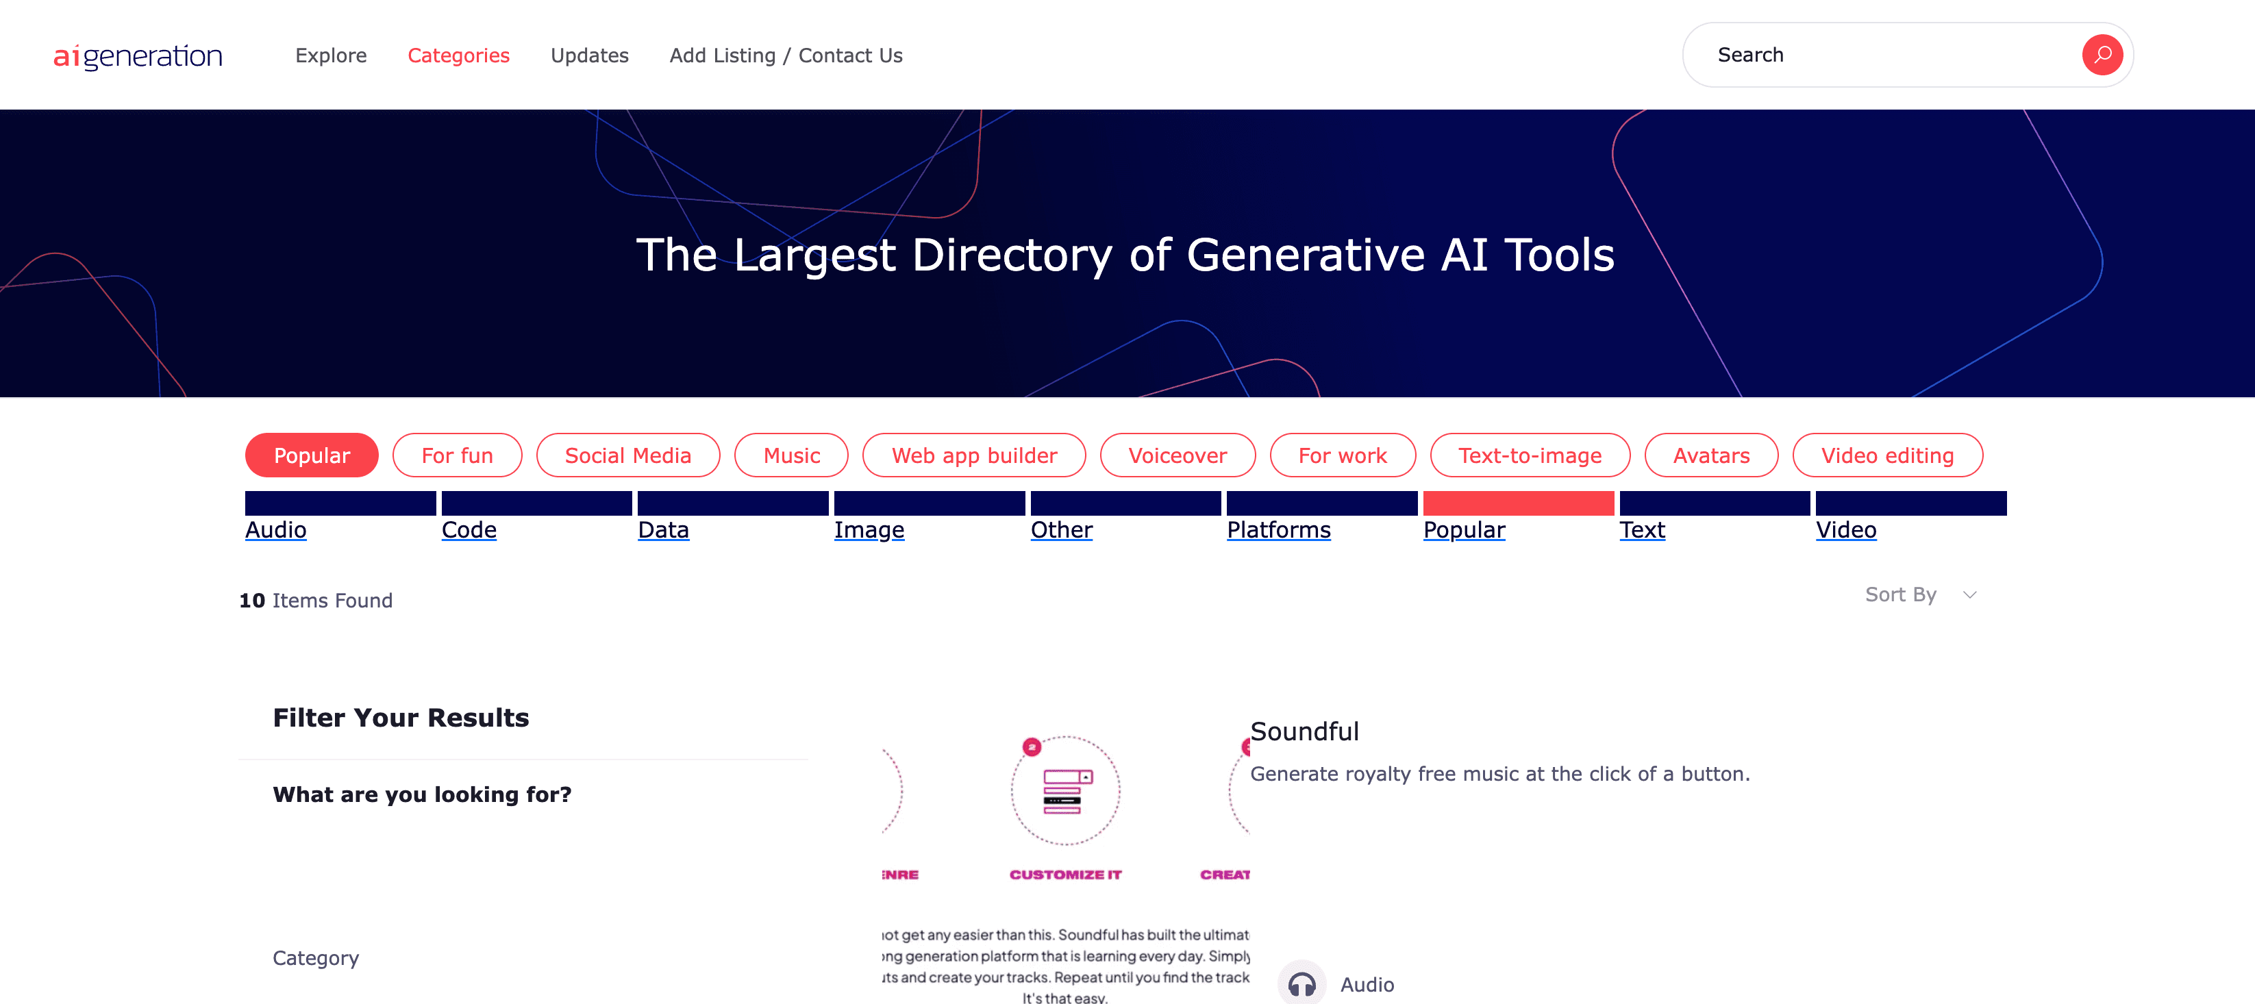
Task: Open Add Listing / Contact Us
Action: 786,55
